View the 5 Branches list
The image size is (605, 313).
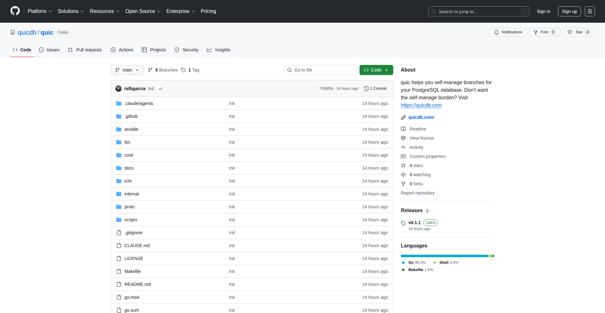click(x=163, y=70)
